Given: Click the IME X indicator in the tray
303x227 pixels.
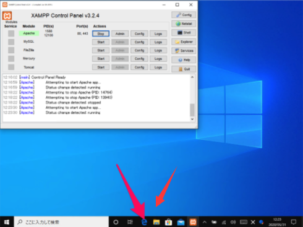Looking at the screenshot, I should coord(253,222).
